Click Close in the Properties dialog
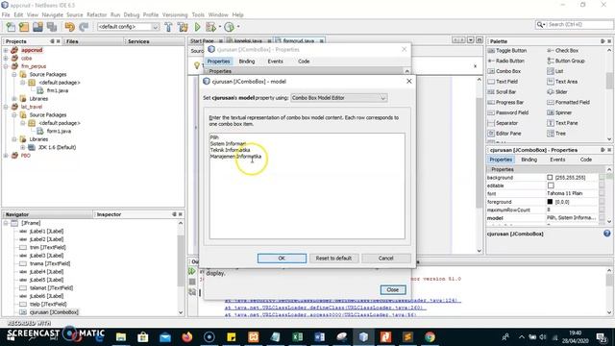Image resolution: width=615 pixels, height=346 pixels. coord(393,289)
